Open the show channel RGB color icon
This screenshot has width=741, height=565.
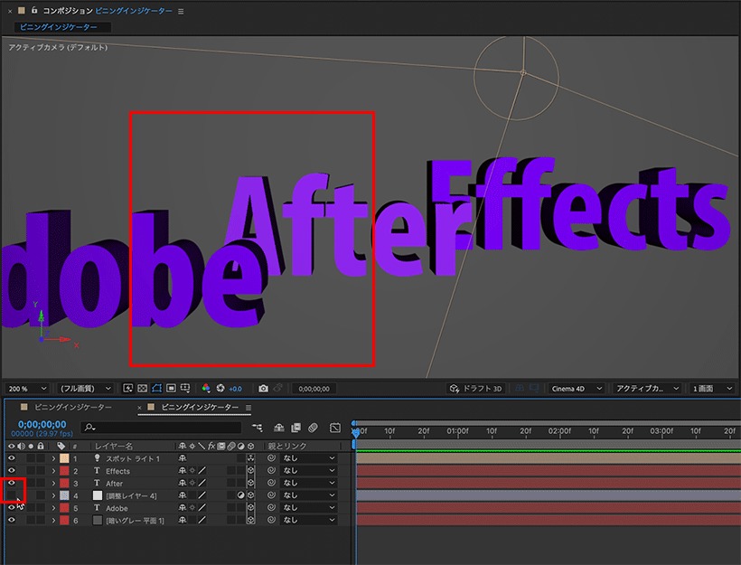(x=206, y=388)
